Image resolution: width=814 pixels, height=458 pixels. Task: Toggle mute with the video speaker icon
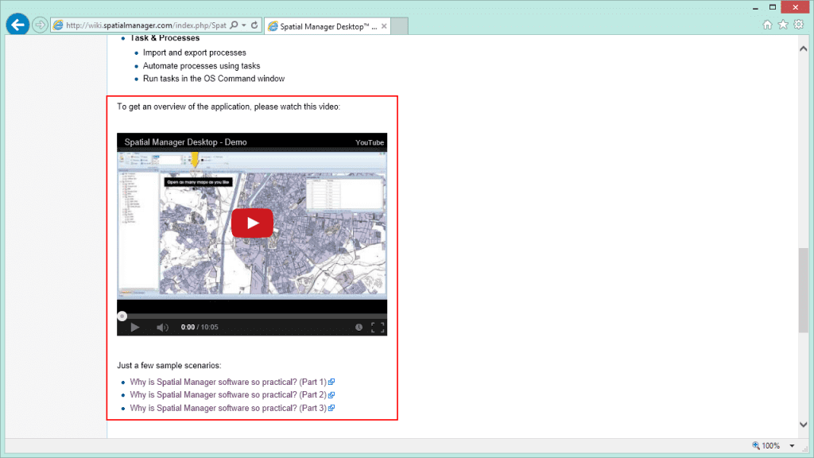click(x=162, y=327)
